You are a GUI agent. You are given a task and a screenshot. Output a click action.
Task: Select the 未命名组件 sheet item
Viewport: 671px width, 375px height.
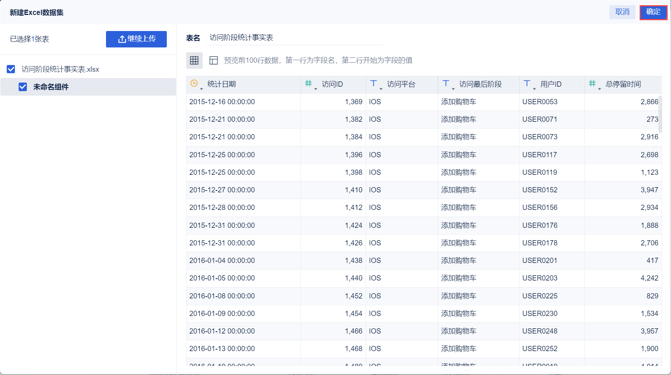pos(88,87)
